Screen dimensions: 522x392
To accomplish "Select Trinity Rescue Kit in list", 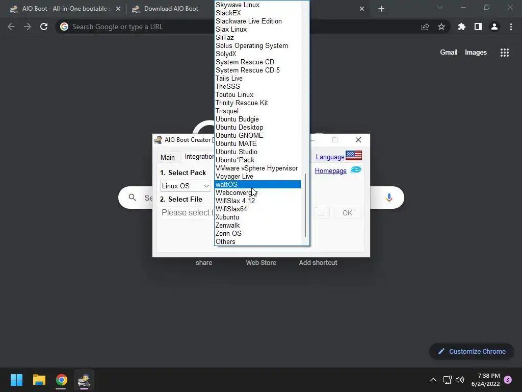I will (x=257, y=103).
